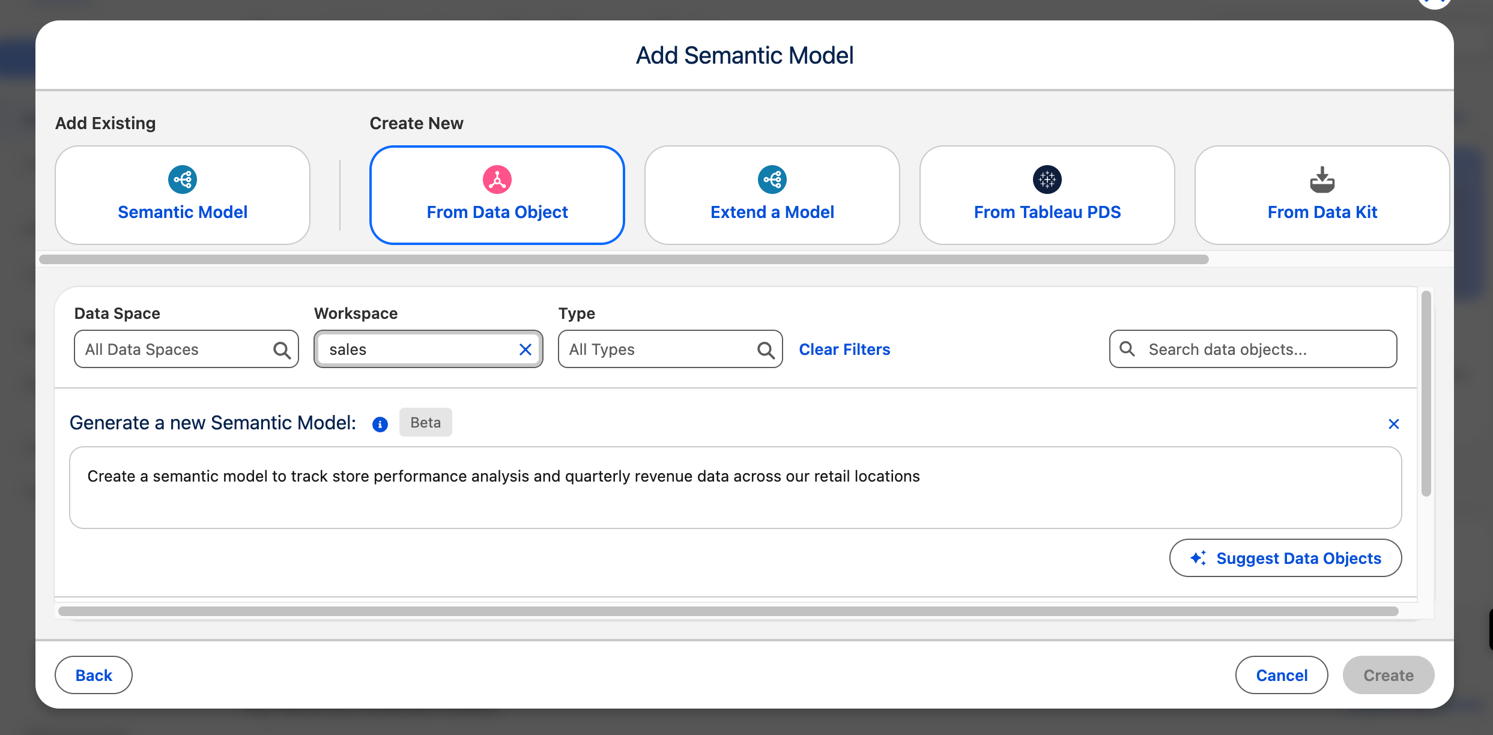
Task: Click the card row horizontal scrollbar
Action: tap(624, 259)
